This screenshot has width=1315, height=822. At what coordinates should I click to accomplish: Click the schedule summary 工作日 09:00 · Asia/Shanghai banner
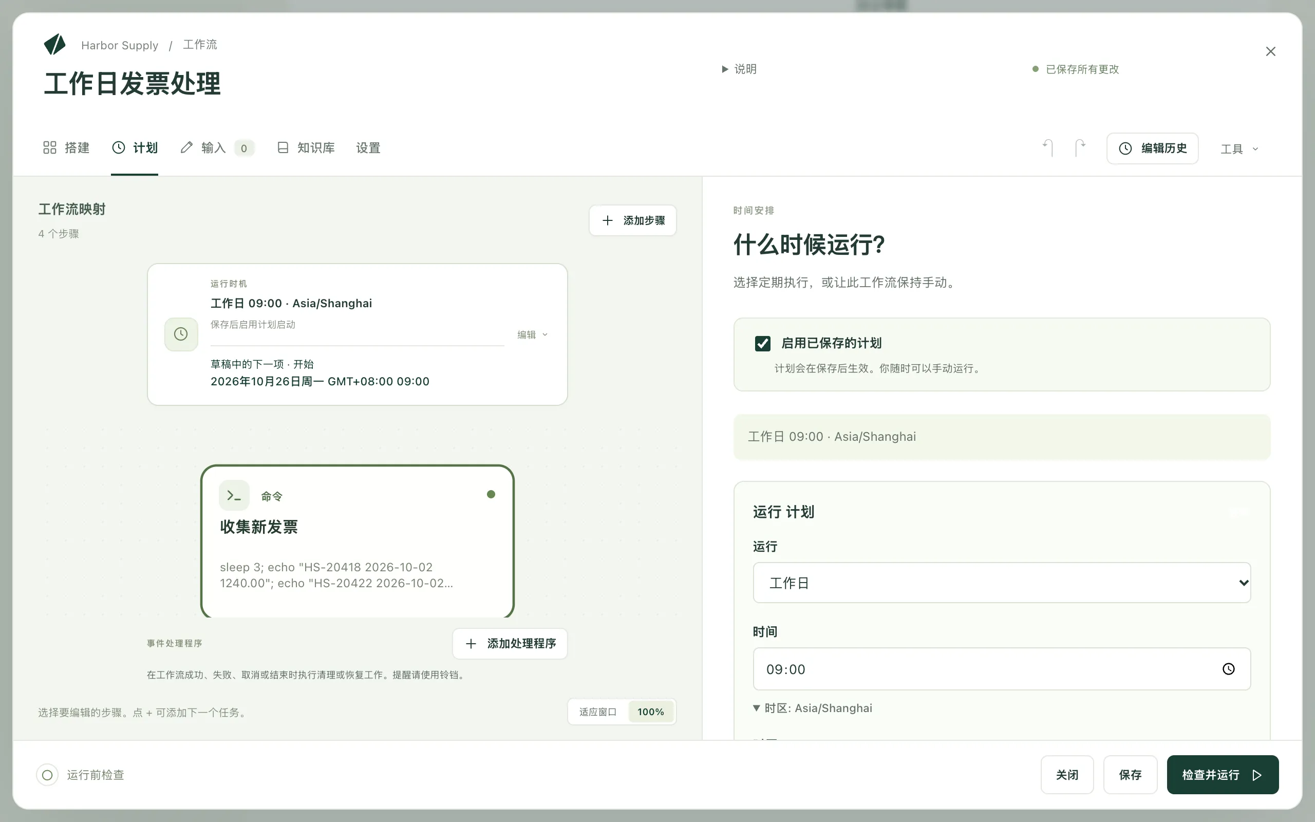1002,437
